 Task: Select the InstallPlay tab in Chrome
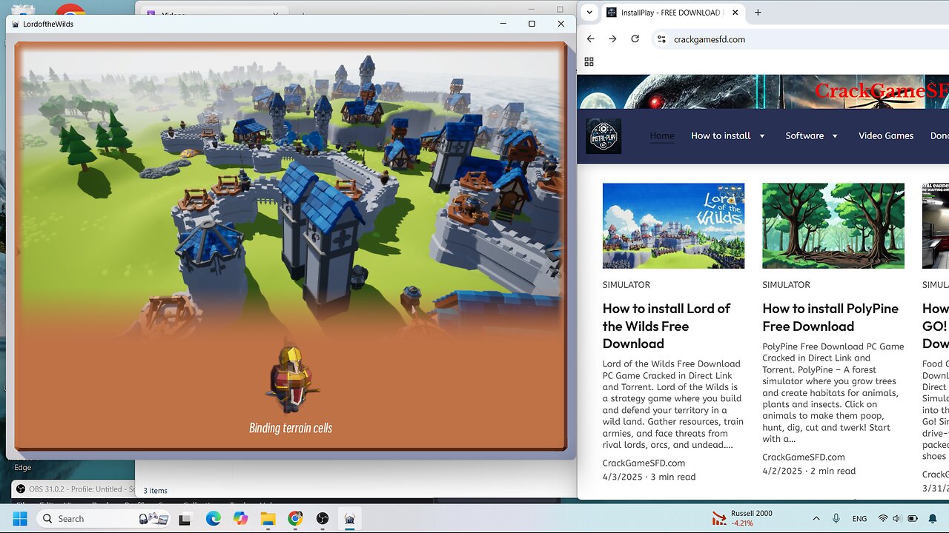pos(672,13)
